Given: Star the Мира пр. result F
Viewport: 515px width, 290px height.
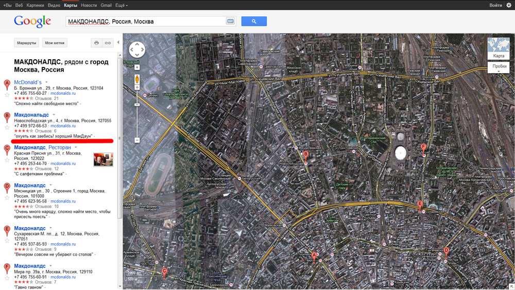Looking at the screenshot, I should pyautogui.click(x=7, y=279).
